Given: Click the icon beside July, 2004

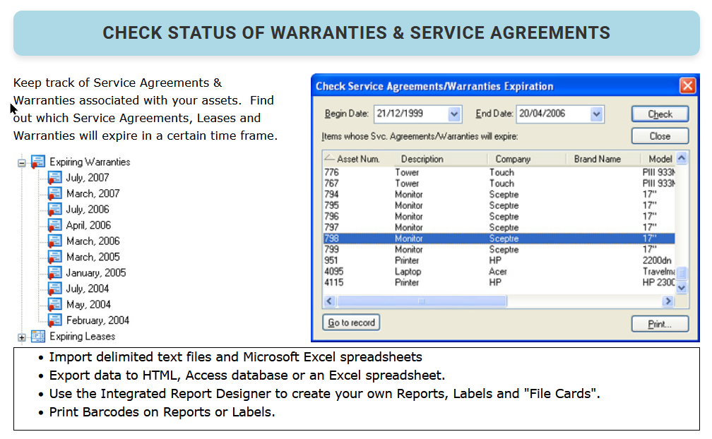Looking at the screenshot, I should tap(54, 289).
